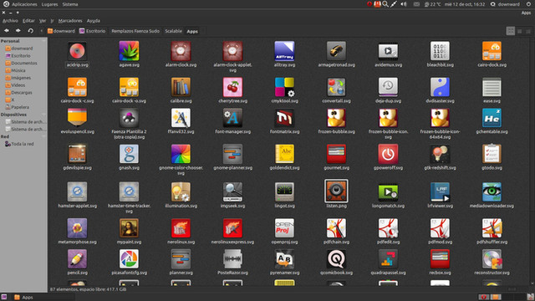
Task: Select the gpoweroff.svg power icon
Action: click(388, 154)
